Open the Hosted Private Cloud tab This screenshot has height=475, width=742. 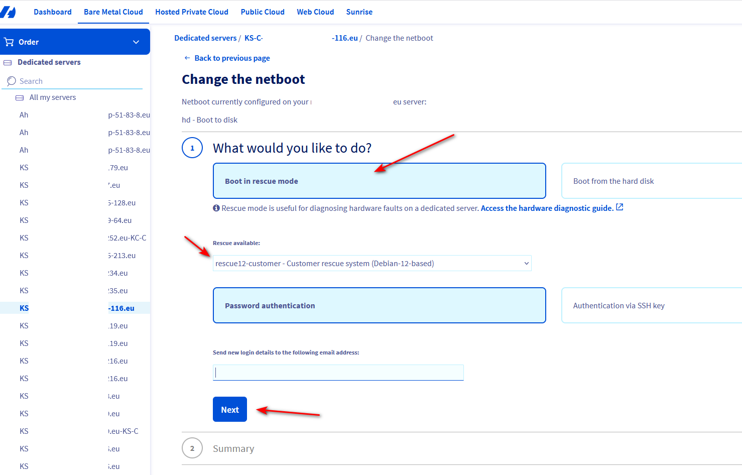point(192,12)
